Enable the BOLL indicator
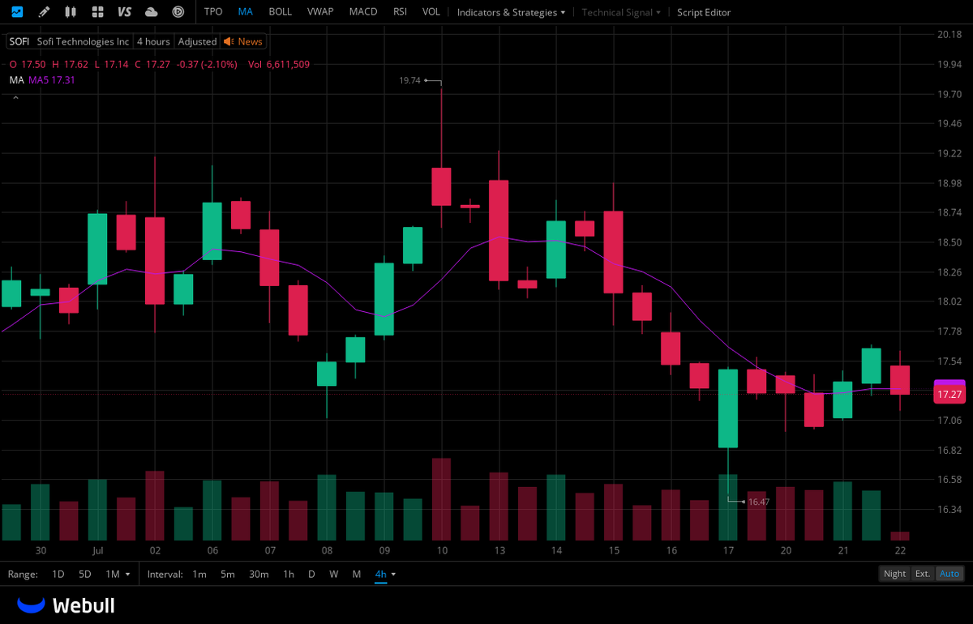 click(281, 12)
